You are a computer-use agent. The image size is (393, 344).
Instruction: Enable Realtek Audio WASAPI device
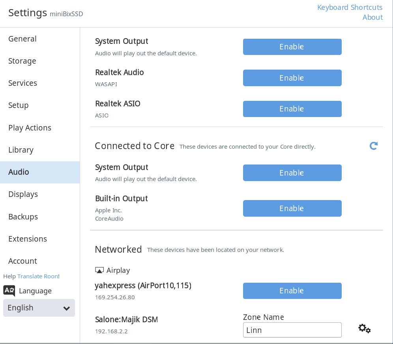292,78
